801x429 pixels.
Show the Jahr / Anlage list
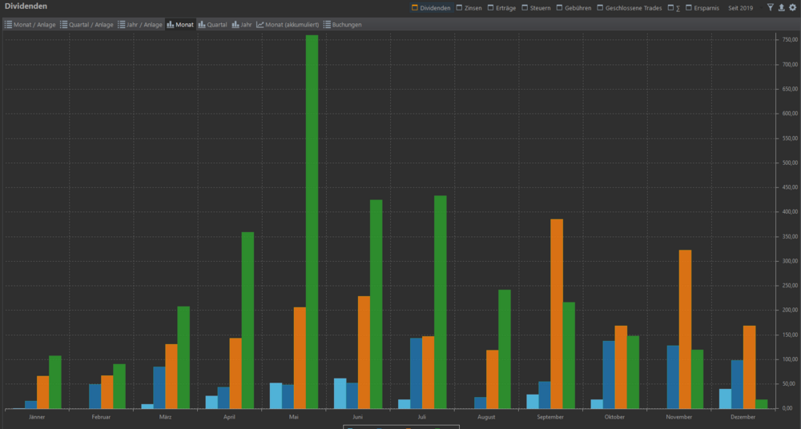click(x=139, y=25)
